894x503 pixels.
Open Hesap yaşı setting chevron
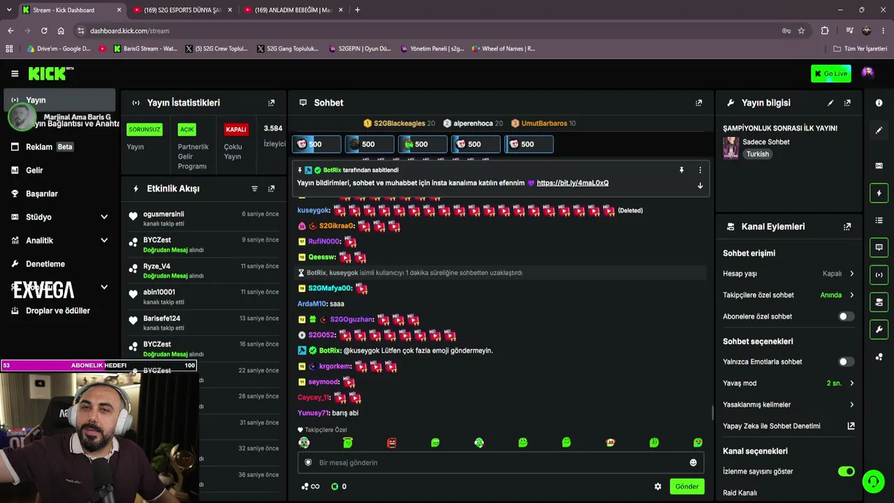pyautogui.click(x=851, y=274)
